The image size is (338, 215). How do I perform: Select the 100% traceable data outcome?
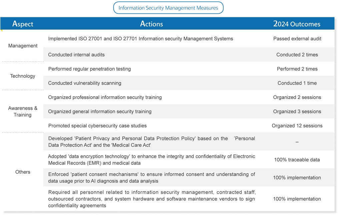click(297, 160)
